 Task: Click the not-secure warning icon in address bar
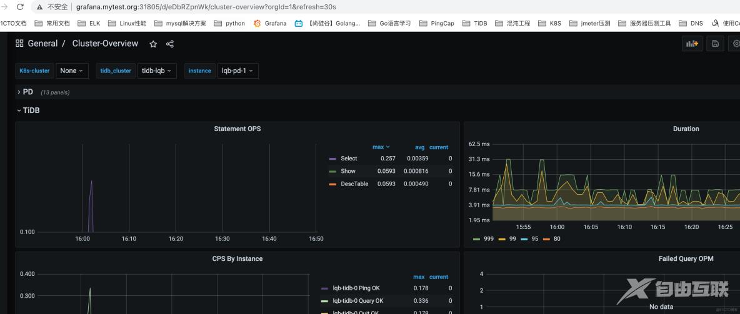point(39,7)
